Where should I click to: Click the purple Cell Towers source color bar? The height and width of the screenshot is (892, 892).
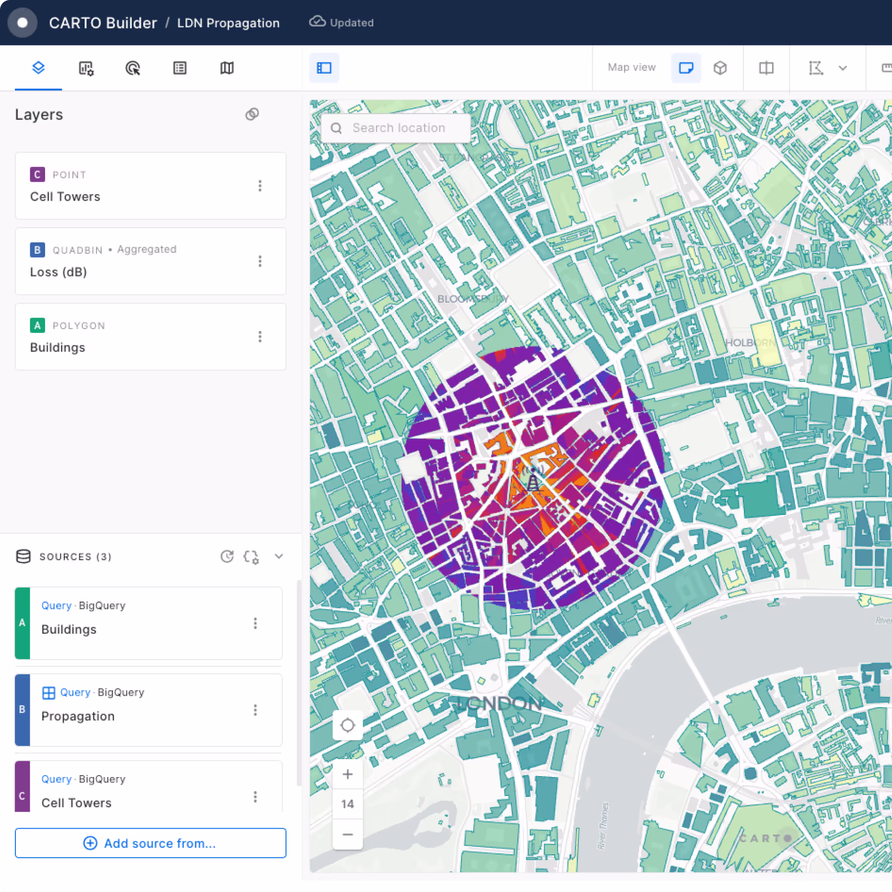click(22, 787)
